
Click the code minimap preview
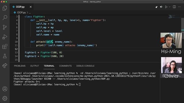pyautogui.click(x=172, y=17)
